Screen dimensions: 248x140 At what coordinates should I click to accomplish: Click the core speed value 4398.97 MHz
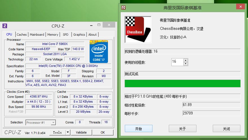(39, 96)
